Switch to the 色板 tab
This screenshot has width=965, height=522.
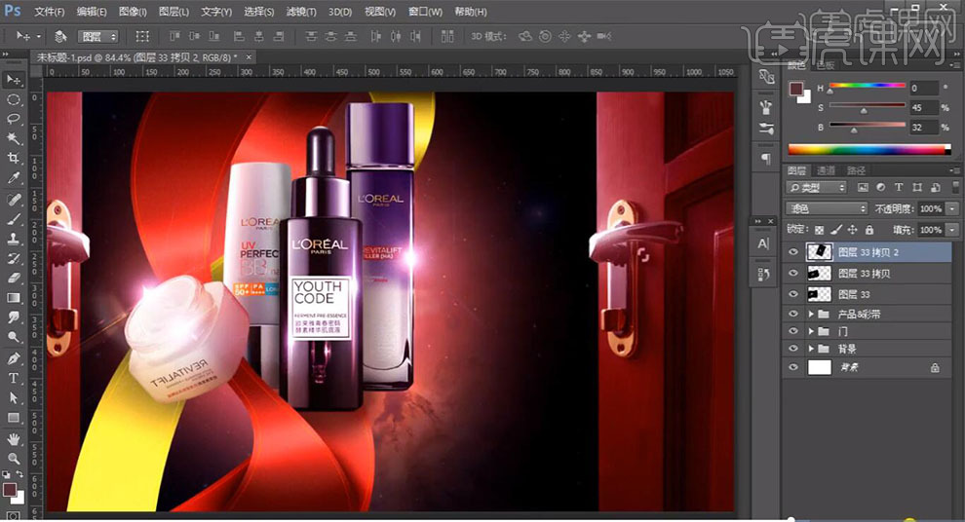tap(826, 65)
